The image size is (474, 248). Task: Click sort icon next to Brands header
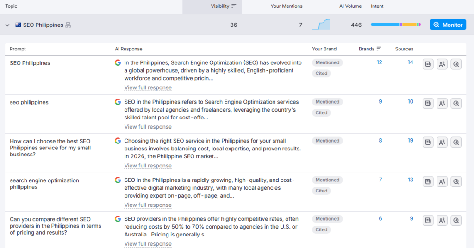click(379, 49)
